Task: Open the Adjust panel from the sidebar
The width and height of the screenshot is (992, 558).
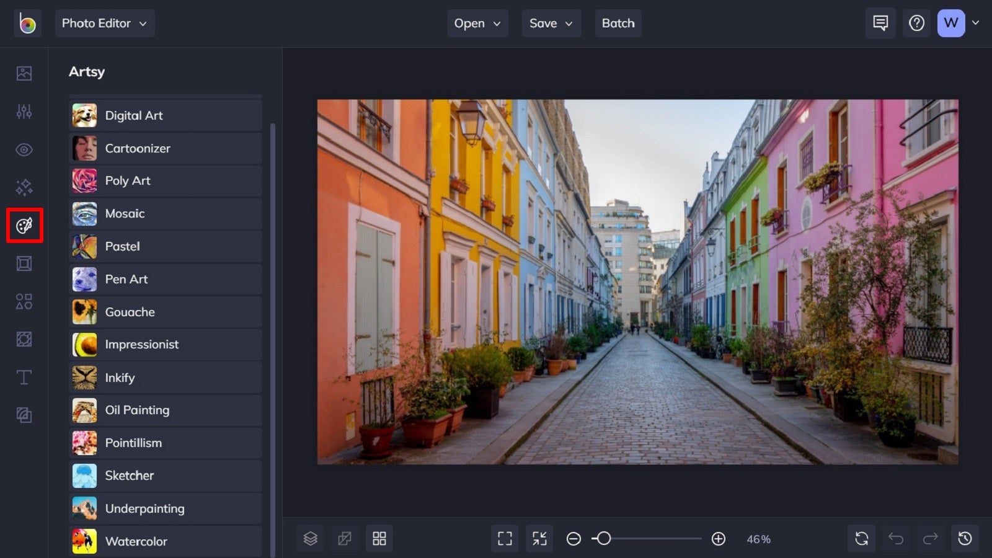Action: [x=24, y=112]
